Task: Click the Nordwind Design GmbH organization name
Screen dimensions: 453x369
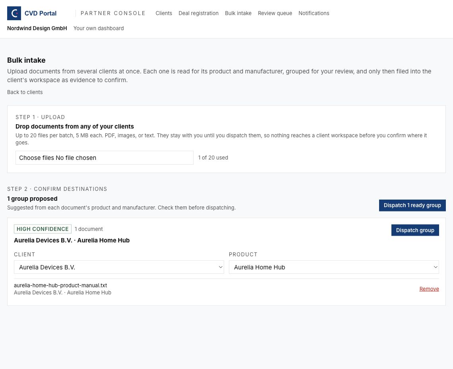Action: [37, 28]
